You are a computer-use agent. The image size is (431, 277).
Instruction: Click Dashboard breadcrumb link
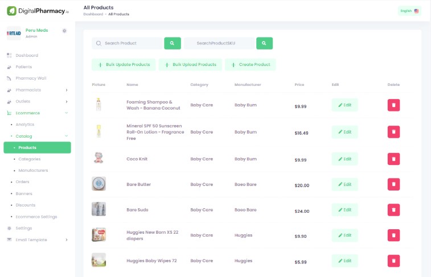[93, 14]
